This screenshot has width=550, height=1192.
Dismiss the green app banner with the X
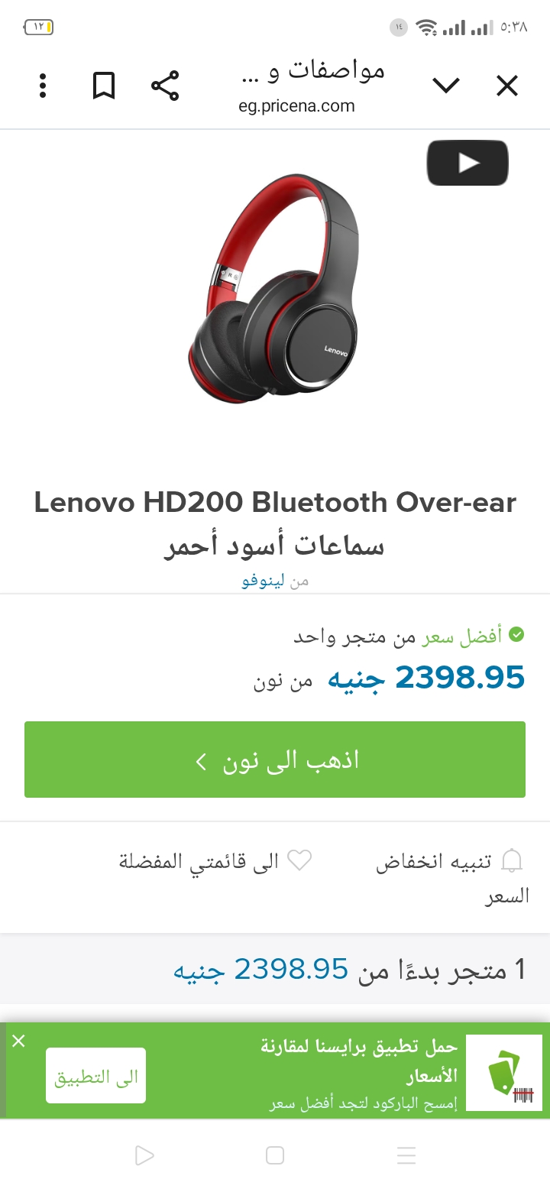pyautogui.click(x=19, y=1041)
